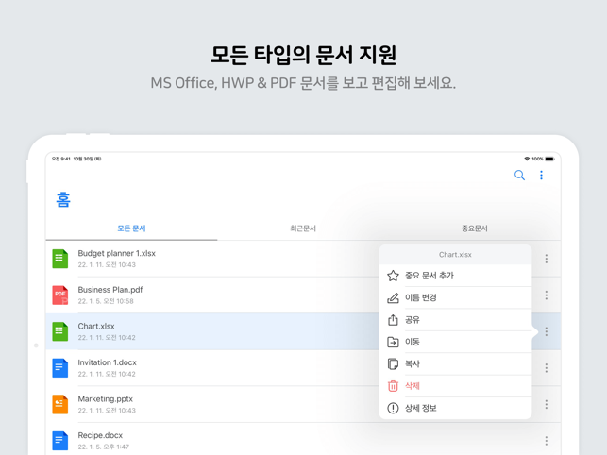Choose 삭제 from the context menu

pos(455,386)
